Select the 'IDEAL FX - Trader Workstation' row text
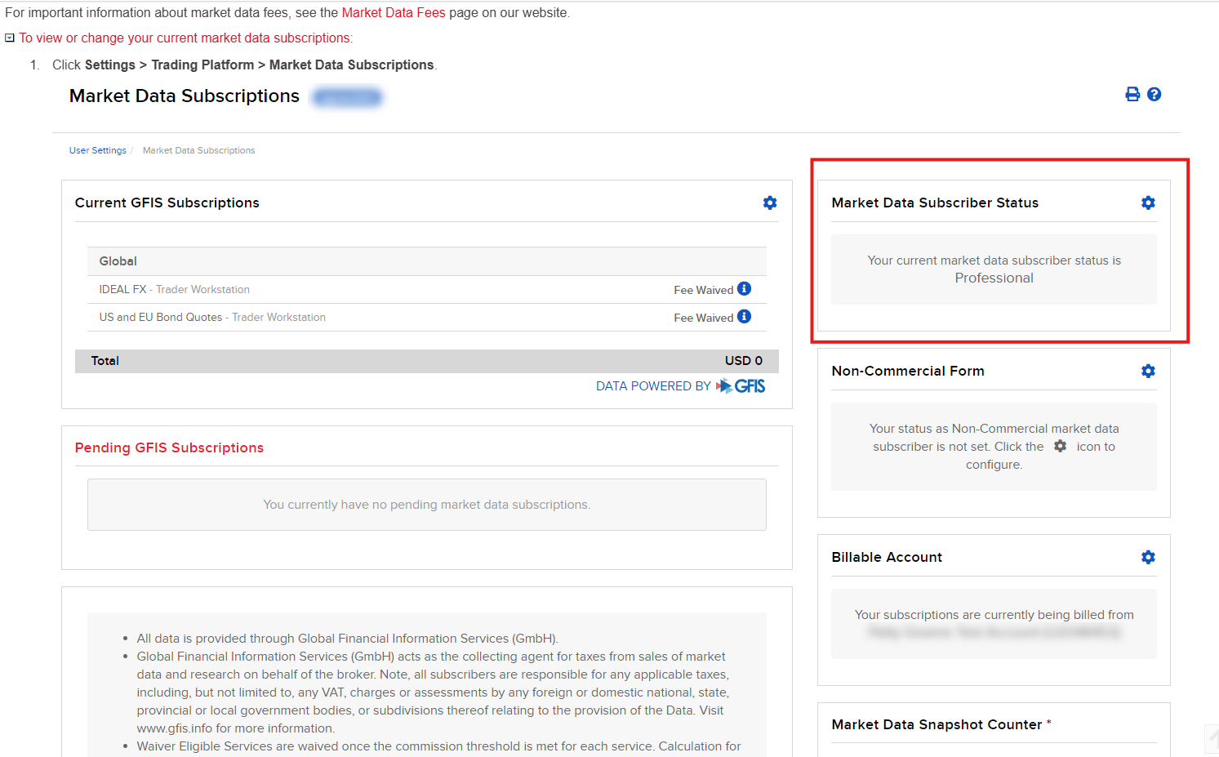Screen dimensions: 1219x757 point(175,289)
